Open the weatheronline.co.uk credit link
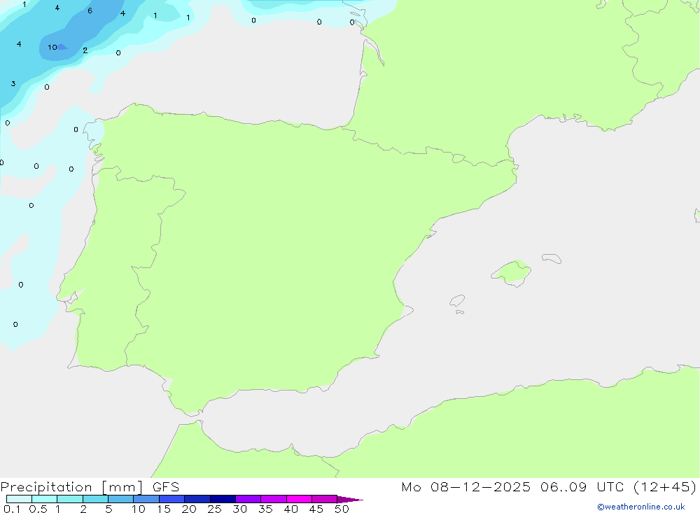This screenshot has height=513, width=700. pos(641,507)
